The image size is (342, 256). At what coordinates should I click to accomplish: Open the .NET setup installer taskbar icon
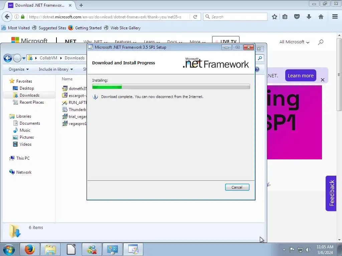[x=133, y=249]
